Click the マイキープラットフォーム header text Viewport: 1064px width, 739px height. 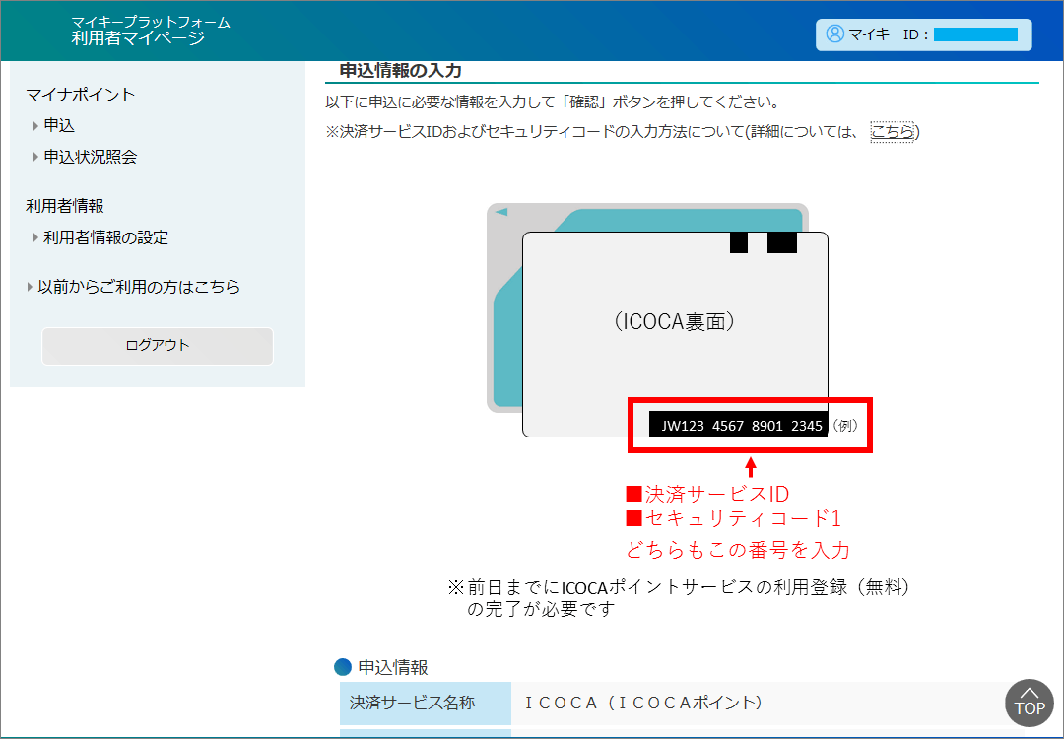(x=151, y=22)
